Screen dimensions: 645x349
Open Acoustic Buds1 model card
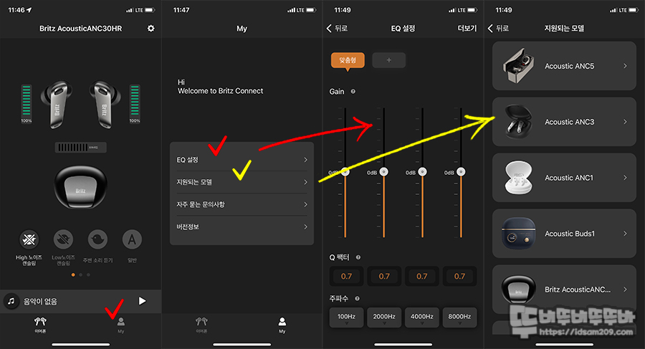click(x=565, y=234)
